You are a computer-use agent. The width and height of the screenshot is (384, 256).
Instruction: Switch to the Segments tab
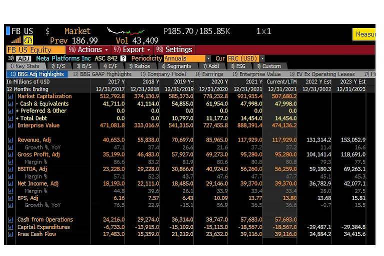point(177,66)
